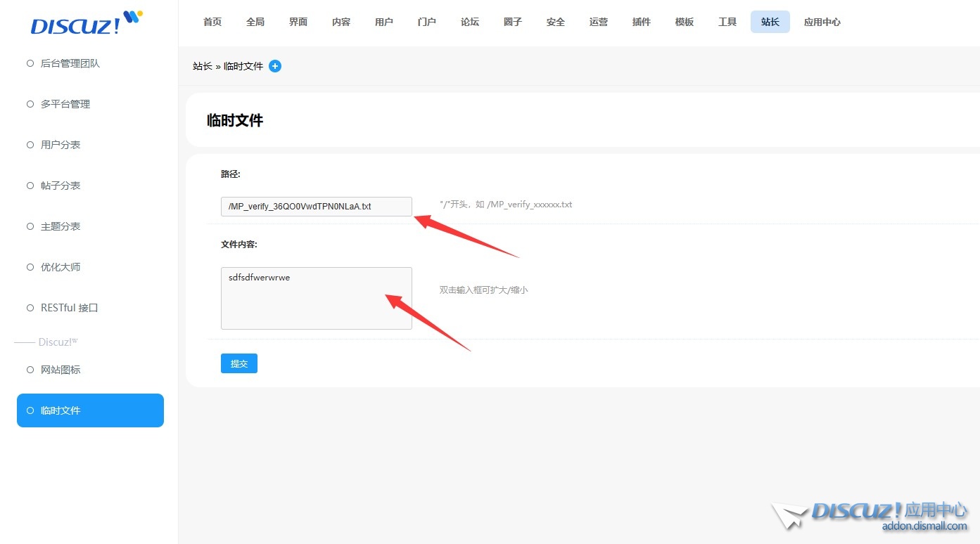Open the 全局 top menu
Viewport: 980px width, 544px height.
click(x=255, y=22)
